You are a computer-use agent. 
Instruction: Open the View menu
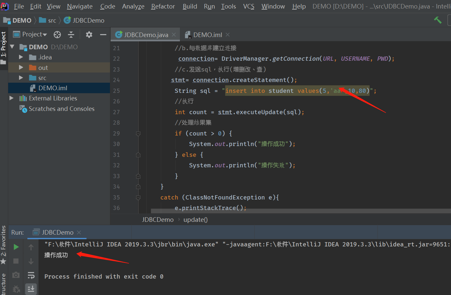(x=54, y=6)
